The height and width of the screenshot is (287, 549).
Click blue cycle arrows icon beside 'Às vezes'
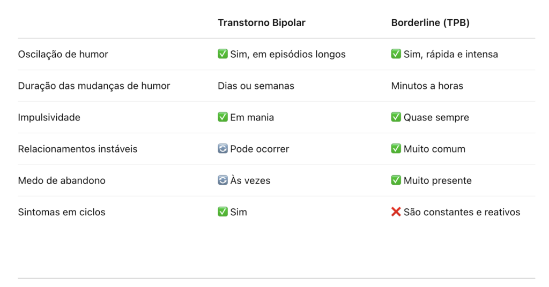(x=222, y=180)
